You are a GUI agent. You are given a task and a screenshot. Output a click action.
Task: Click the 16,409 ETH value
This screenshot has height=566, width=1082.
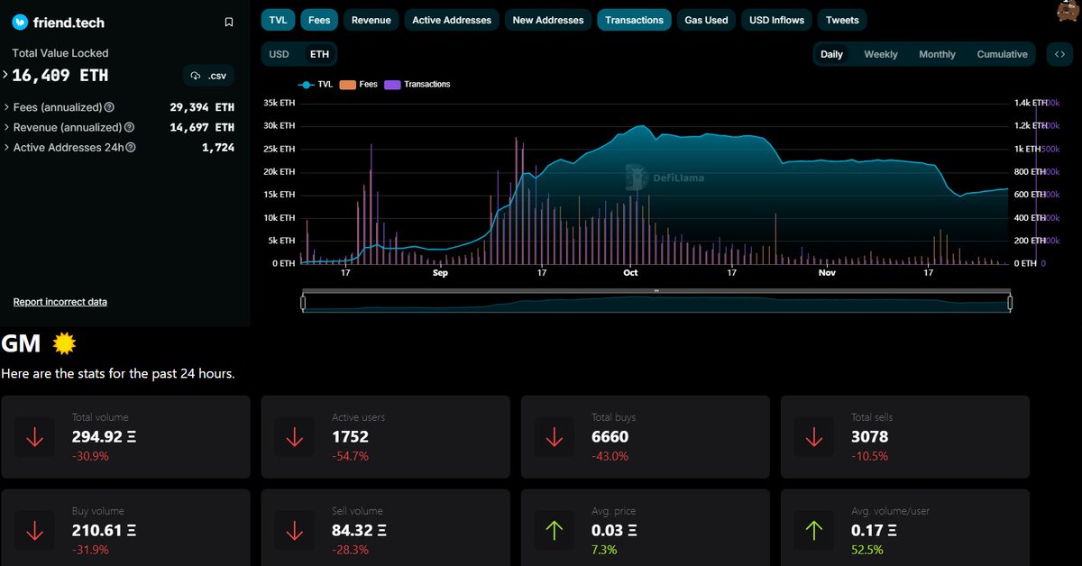60,76
